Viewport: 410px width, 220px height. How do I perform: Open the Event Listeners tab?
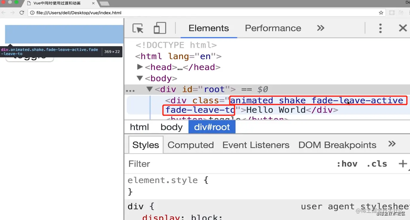[256, 145]
